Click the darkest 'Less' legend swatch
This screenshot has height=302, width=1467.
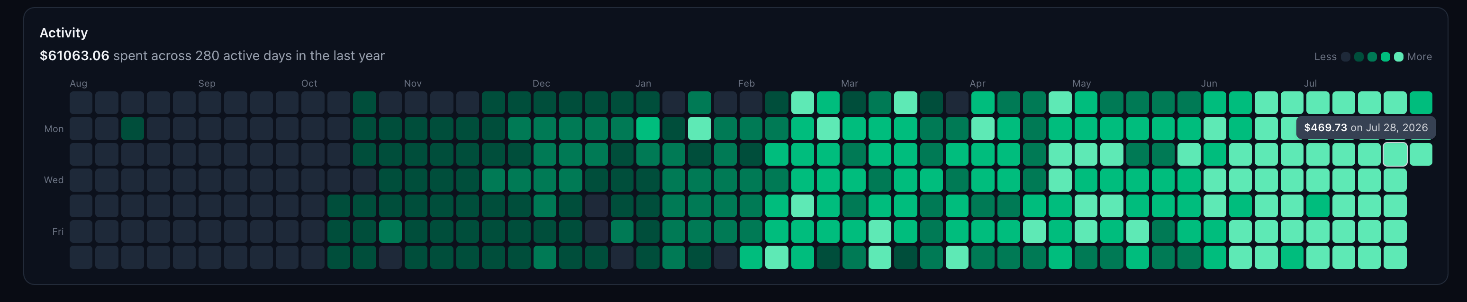pyautogui.click(x=1346, y=57)
